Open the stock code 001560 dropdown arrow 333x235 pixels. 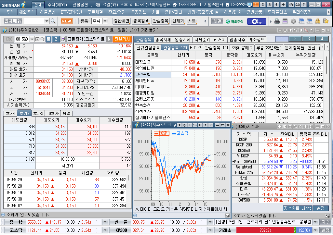[32, 39]
